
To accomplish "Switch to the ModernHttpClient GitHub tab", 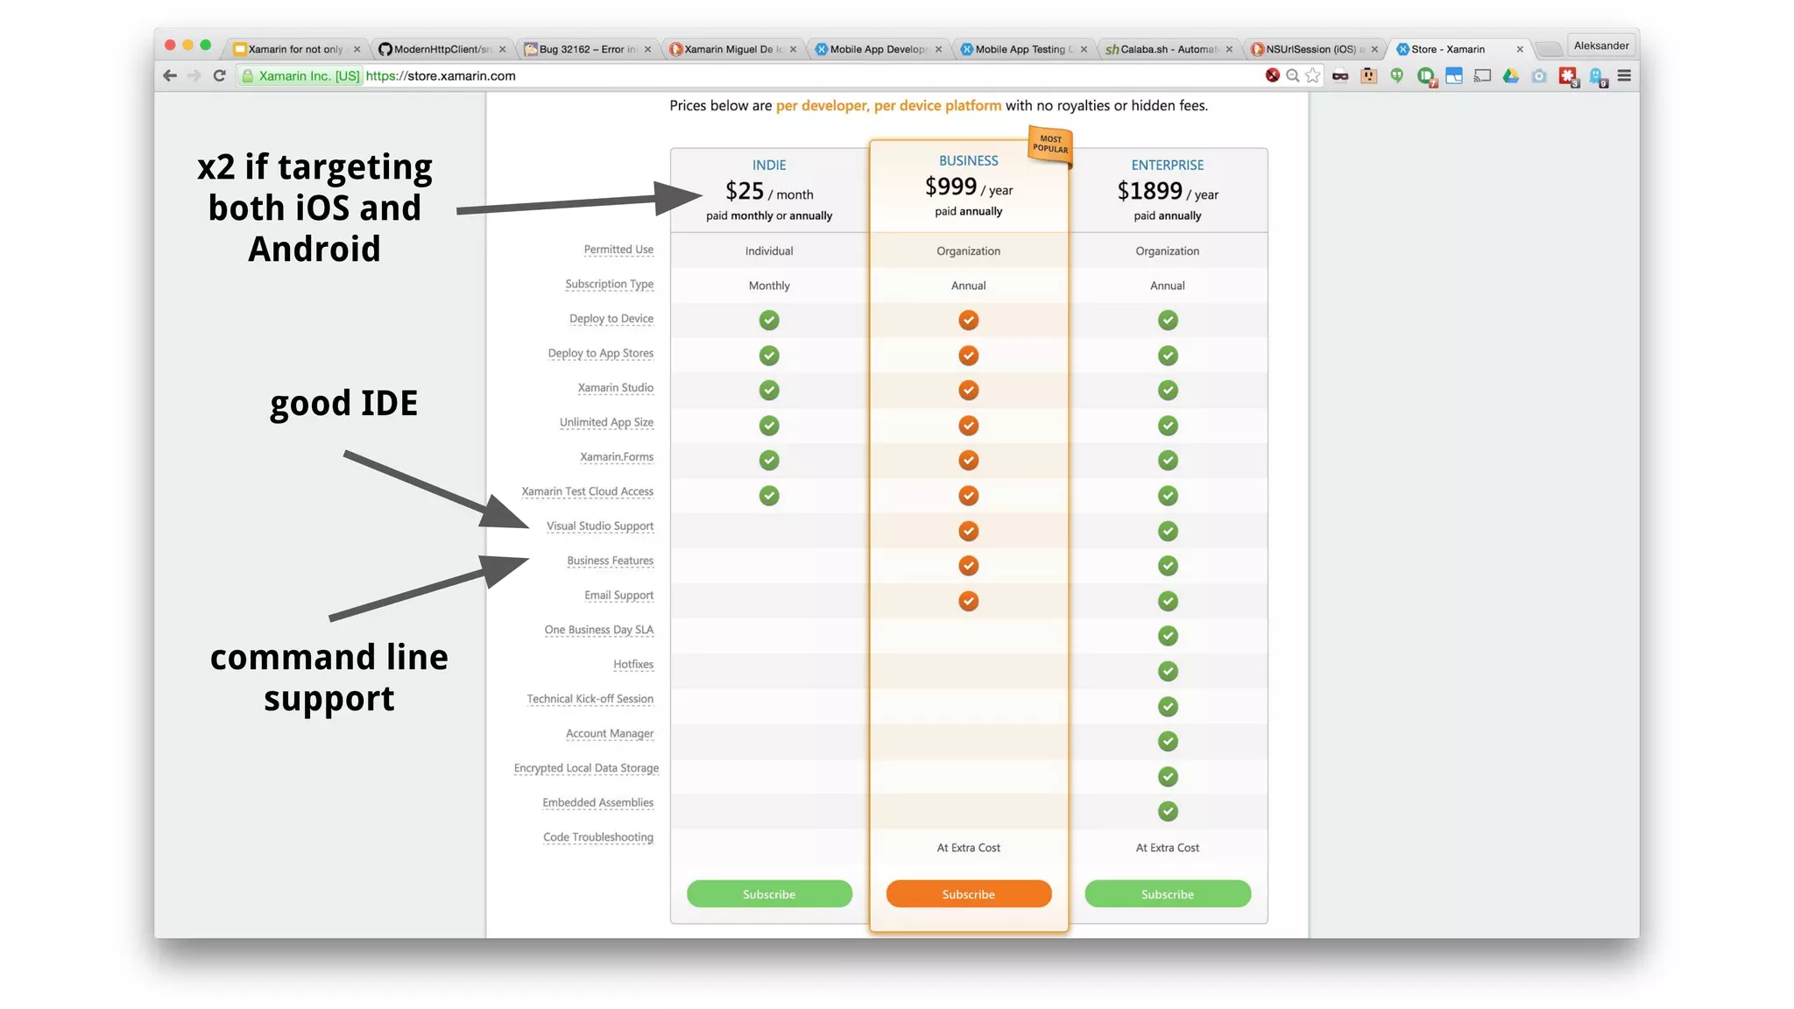I will (x=438, y=49).
